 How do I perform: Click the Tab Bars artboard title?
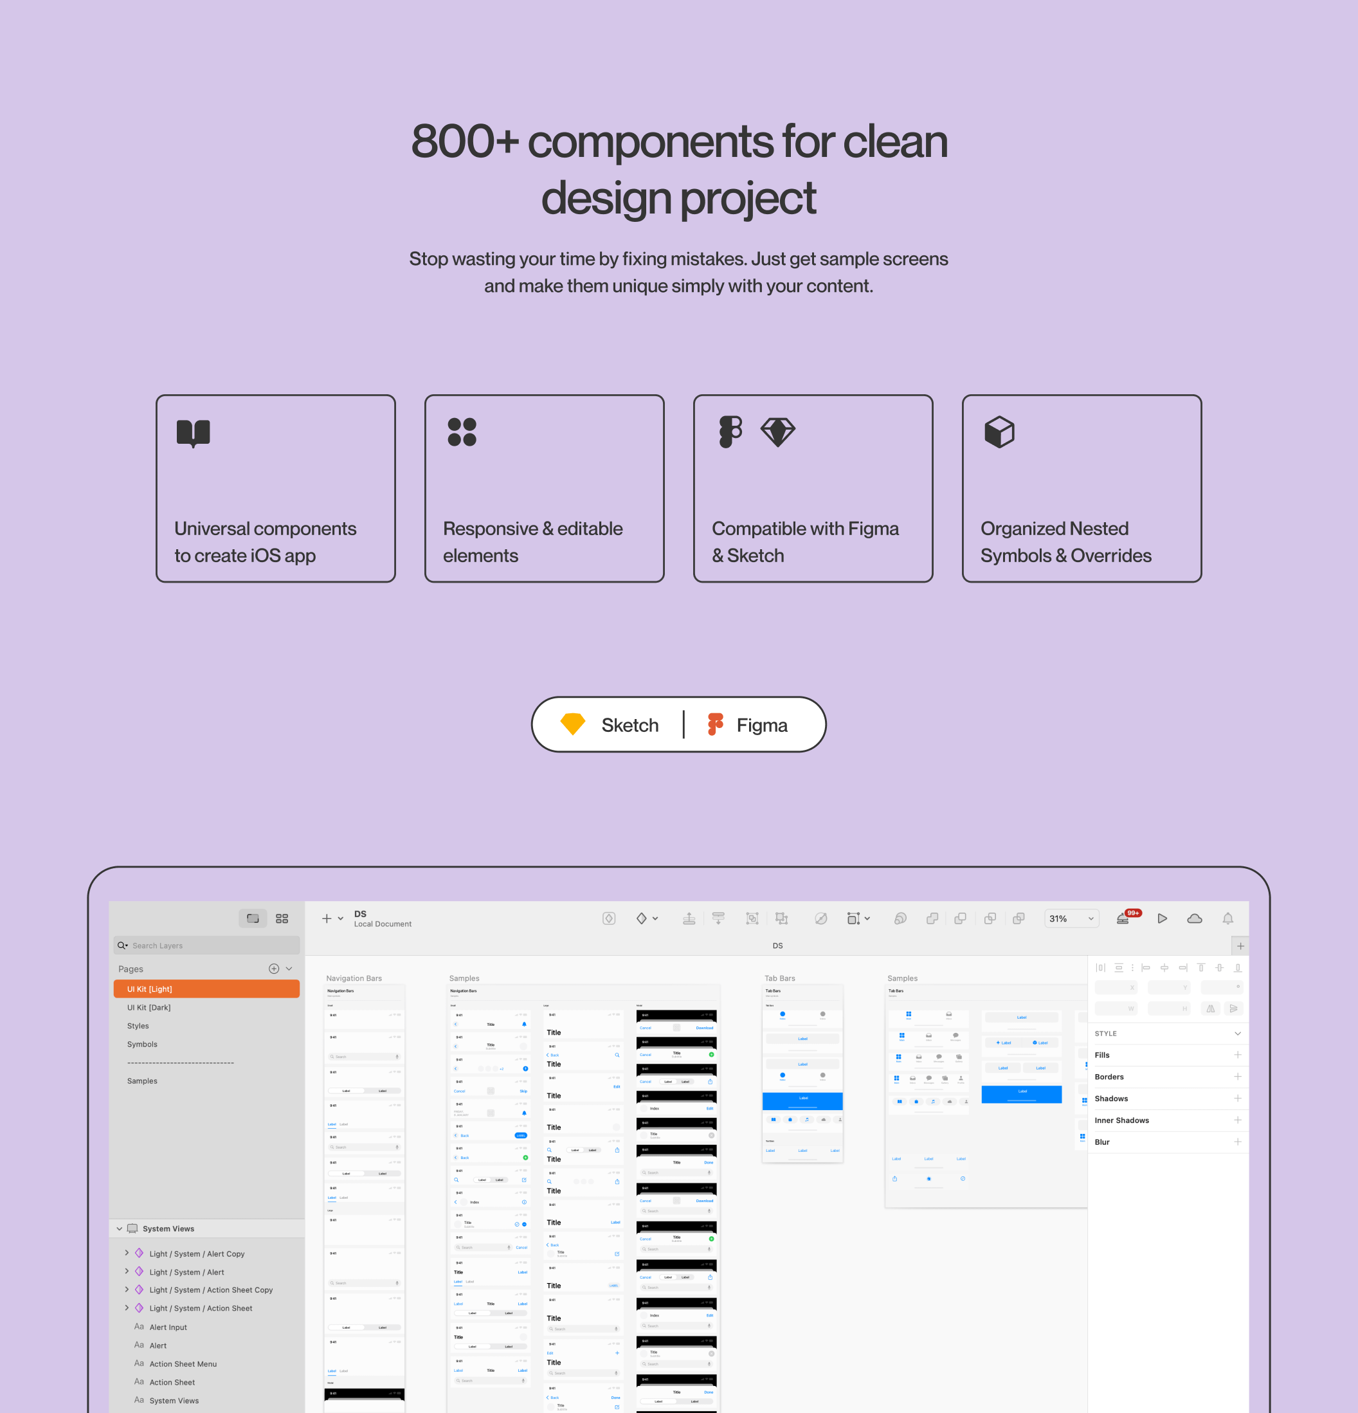tap(780, 978)
